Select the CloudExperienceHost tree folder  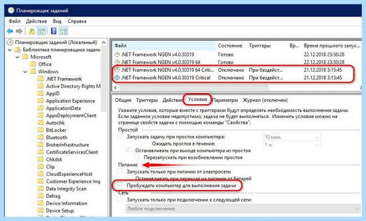pyautogui.click(x=69, y=174)
